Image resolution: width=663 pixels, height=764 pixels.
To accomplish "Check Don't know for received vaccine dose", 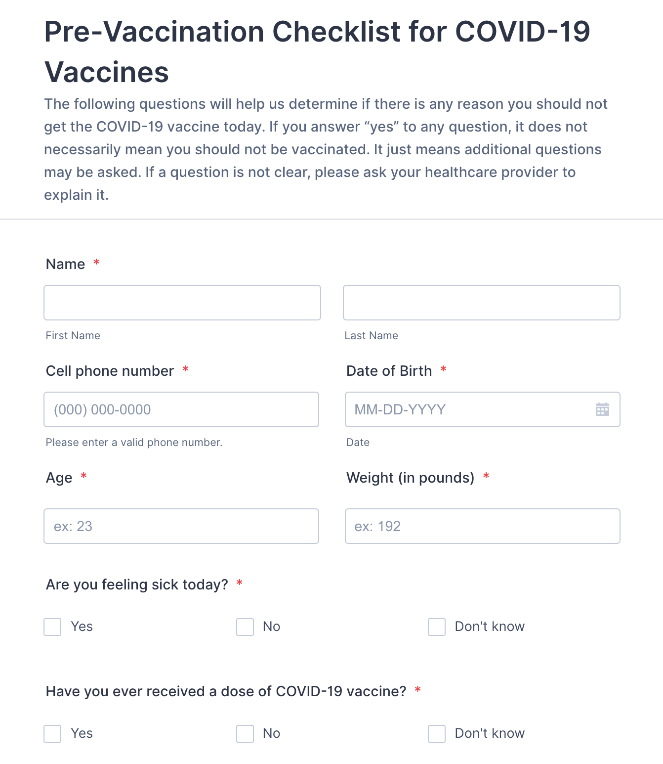I will 437,733.
